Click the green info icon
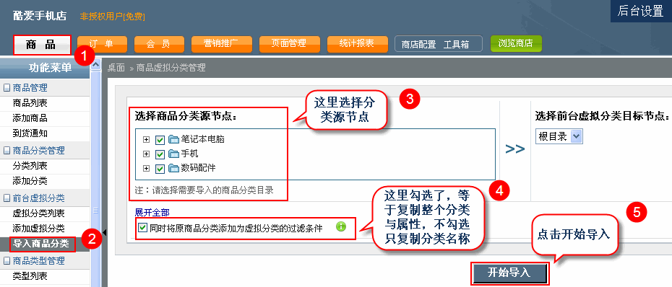 [x=341, y=227]
